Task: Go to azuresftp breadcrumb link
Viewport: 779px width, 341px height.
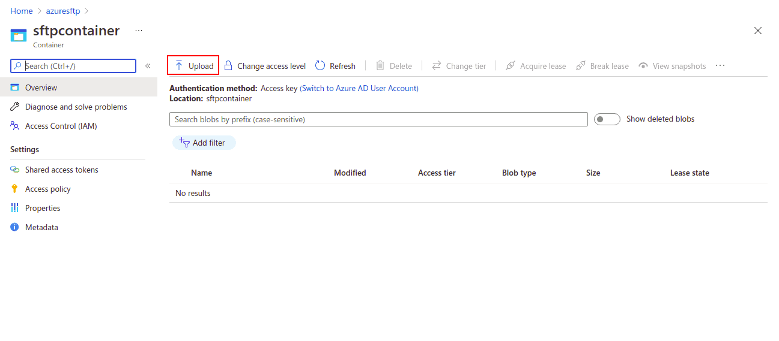Action: click(x=63, y=11)
